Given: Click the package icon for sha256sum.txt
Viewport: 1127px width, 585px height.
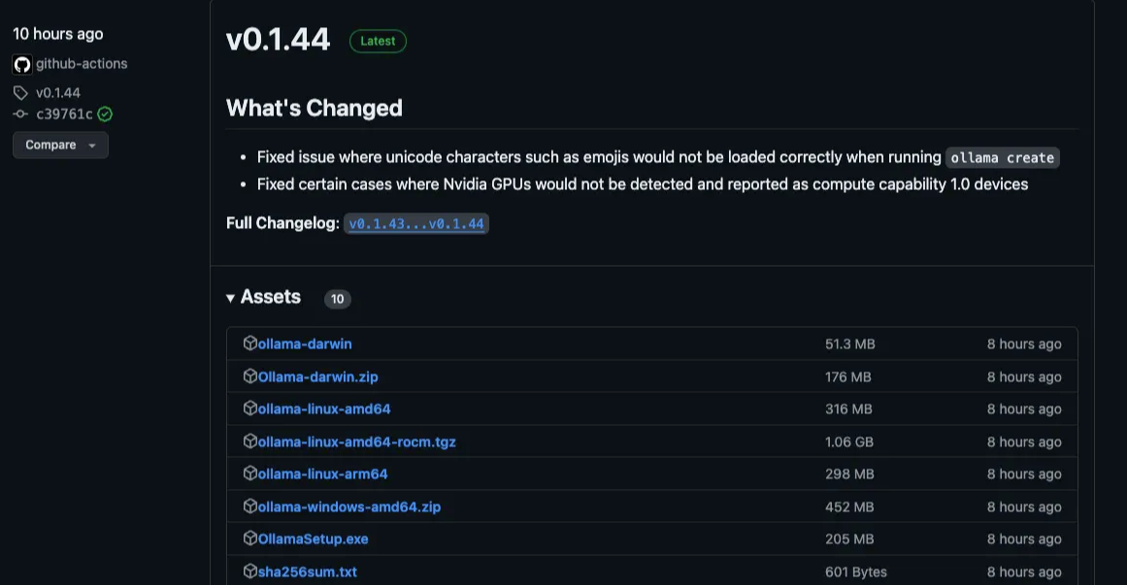Looking at the screenshot, I should 250,570.
